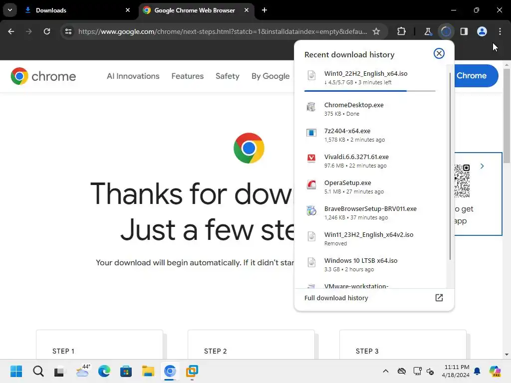
Task: Click the browser back arrow
Action: (11, 31)
